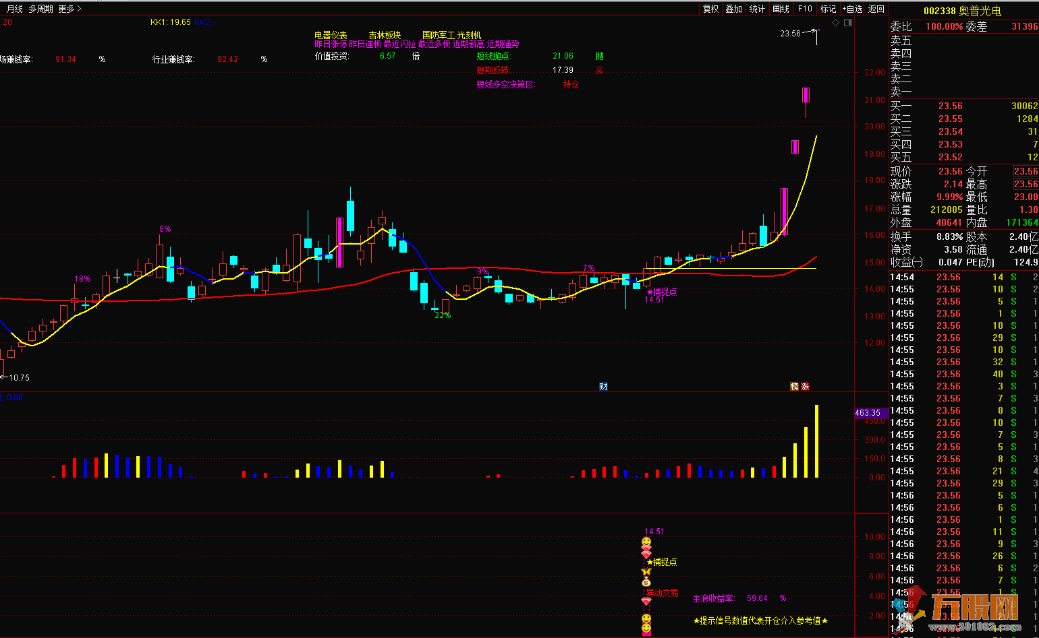This screenshot has width=1039, height=638.
Task: Click the PE(动) 124.9 value
Action: tap(1026, 262)
